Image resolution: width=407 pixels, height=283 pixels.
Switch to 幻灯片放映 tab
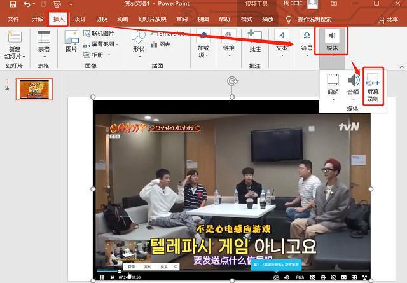click(153, 19)
